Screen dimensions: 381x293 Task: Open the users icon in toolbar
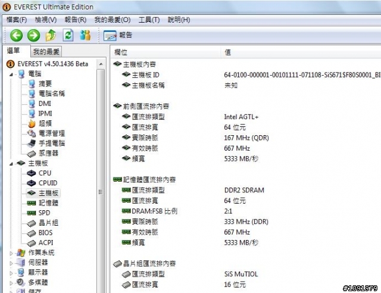click(85, 35)
